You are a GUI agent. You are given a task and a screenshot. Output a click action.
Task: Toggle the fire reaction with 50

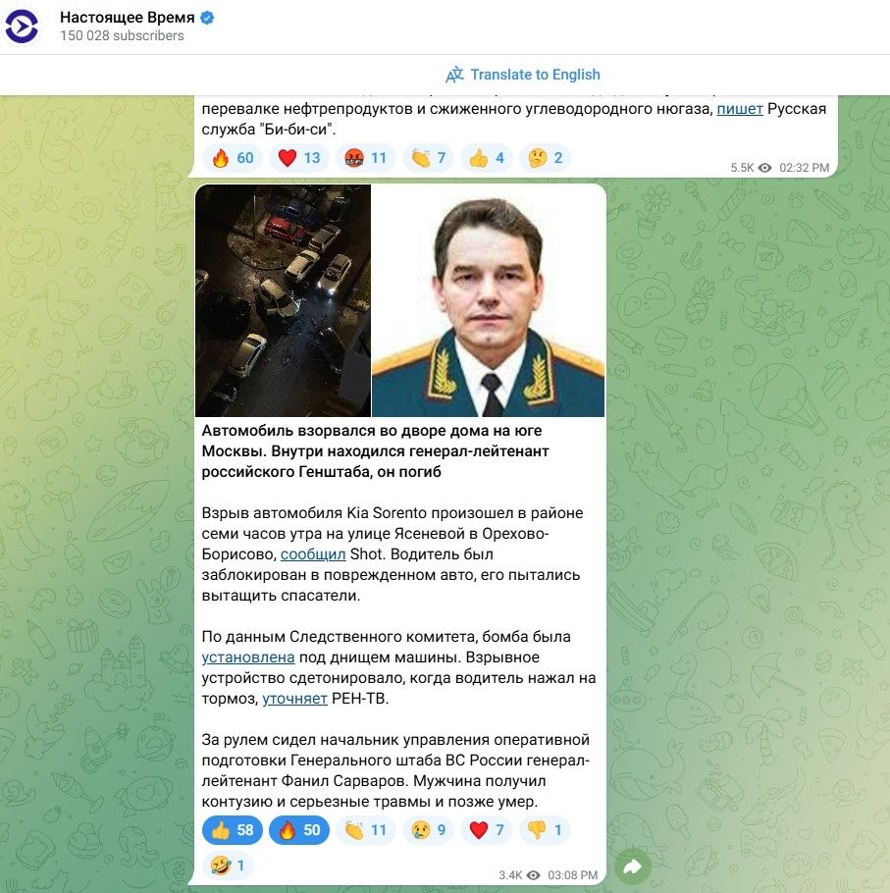tap(299, 830)
